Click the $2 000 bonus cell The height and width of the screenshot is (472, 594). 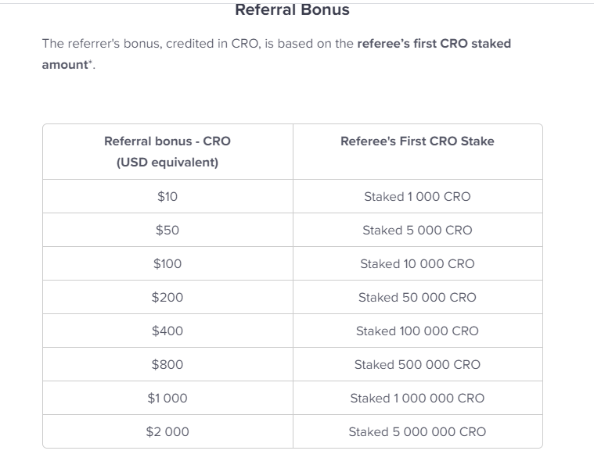pyautogui.click(x=167, y=431)
